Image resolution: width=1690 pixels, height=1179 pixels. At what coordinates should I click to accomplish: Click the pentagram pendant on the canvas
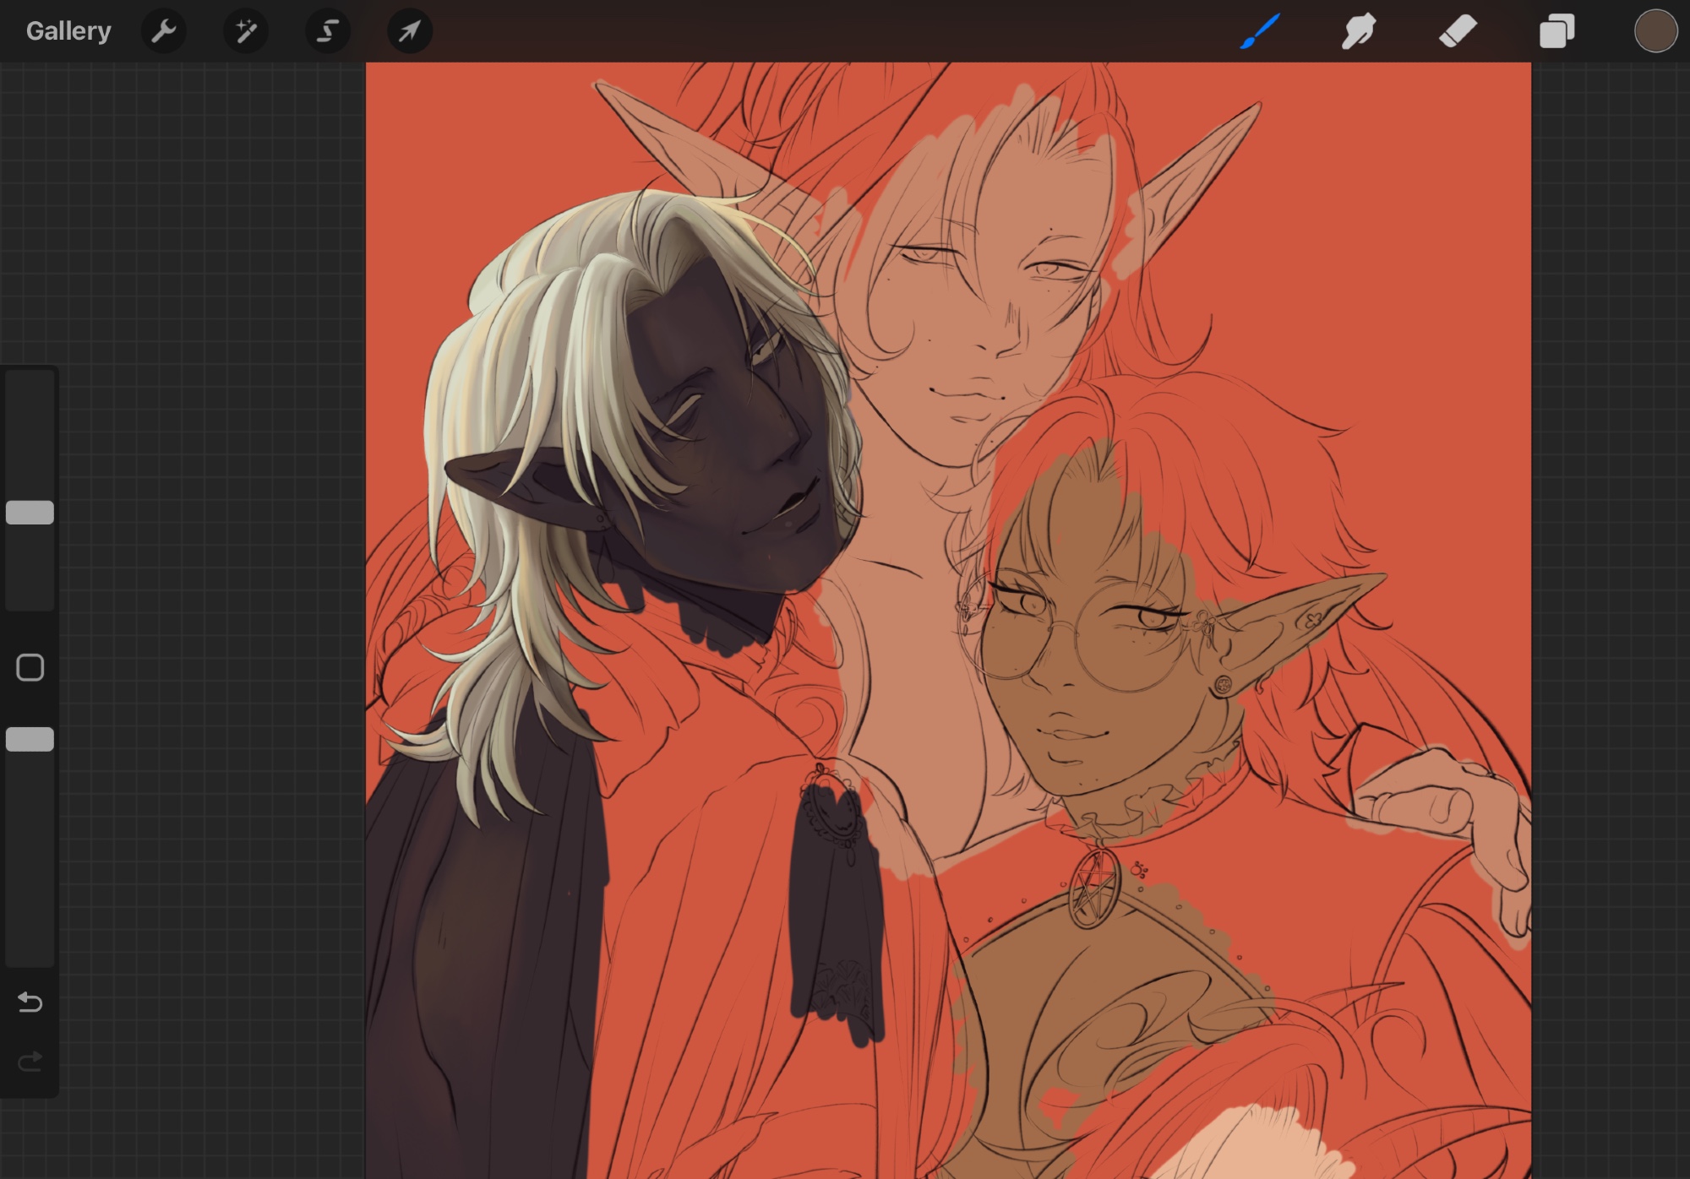point(1095,888)
